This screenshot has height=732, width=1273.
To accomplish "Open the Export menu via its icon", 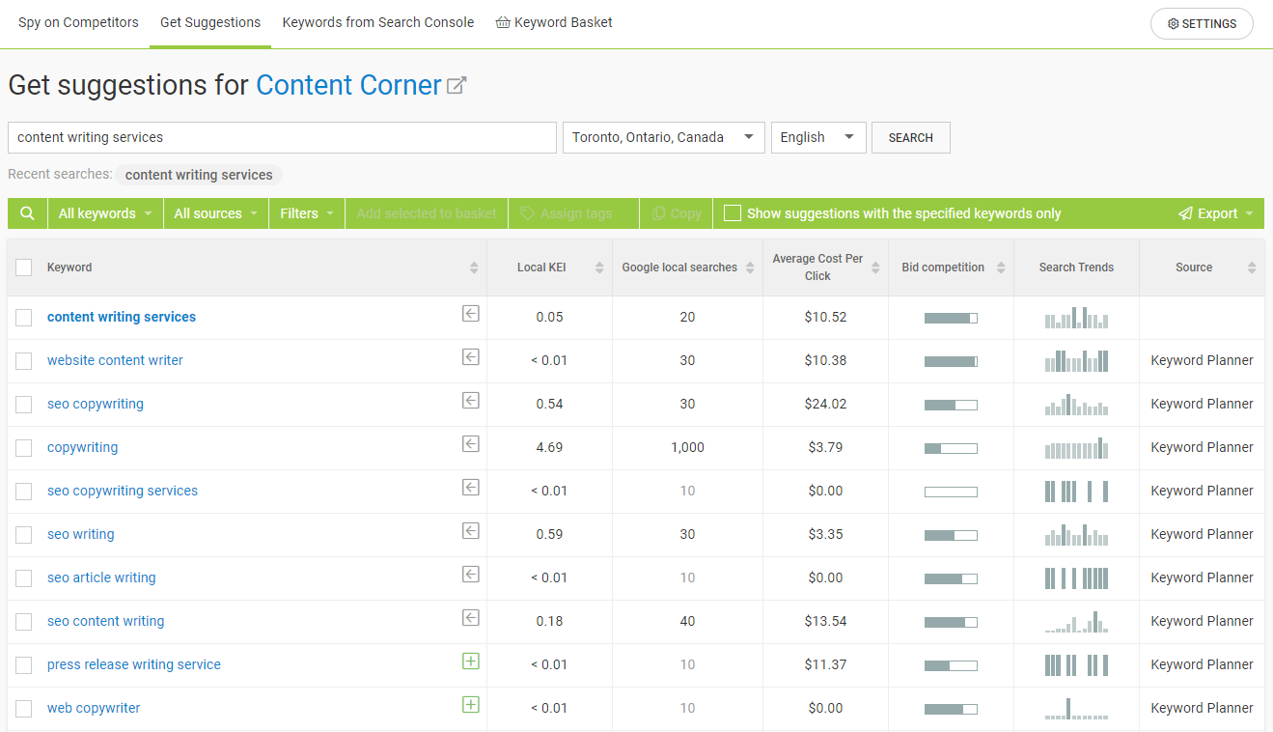I will click(x=1186, y=212).
